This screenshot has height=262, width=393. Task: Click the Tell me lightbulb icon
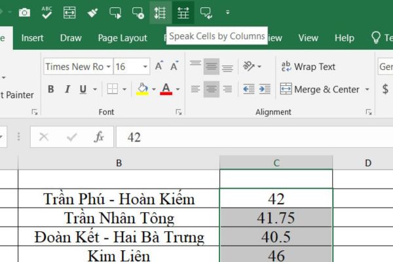coord(376,37)
